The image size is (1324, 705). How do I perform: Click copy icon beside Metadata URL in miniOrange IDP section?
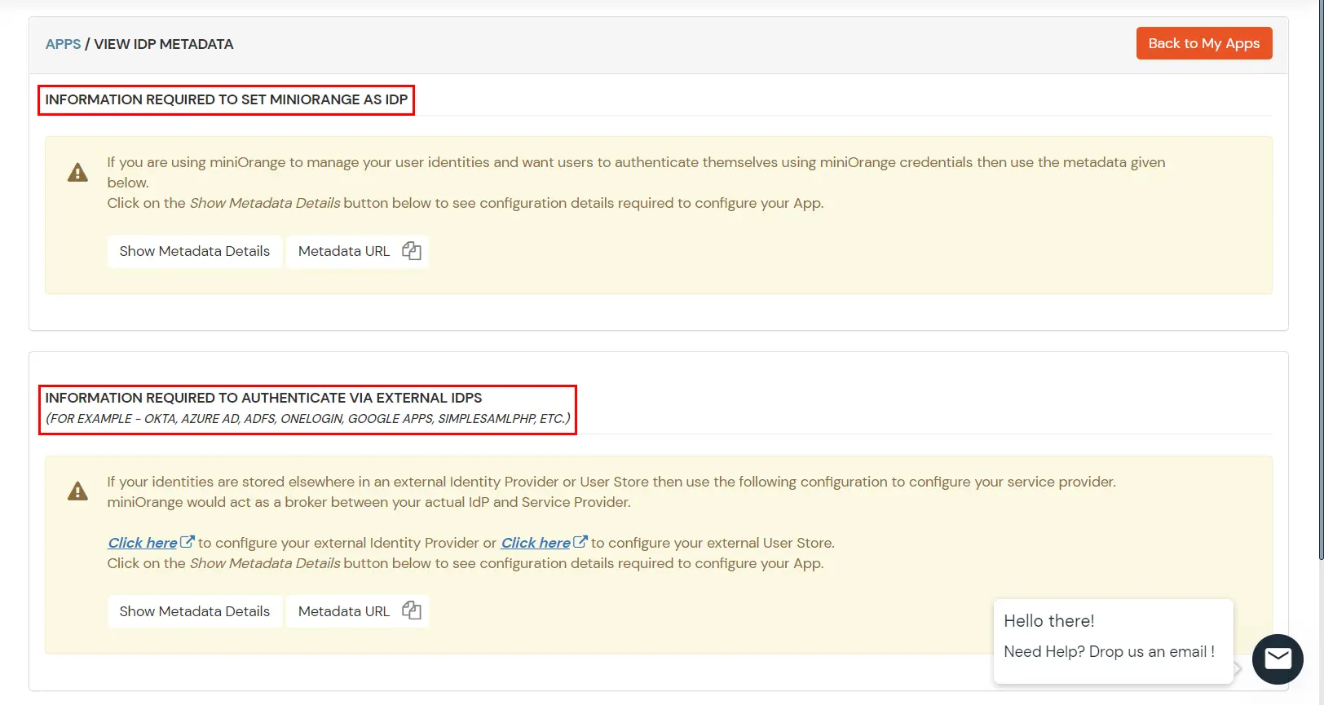pos(412,251)
